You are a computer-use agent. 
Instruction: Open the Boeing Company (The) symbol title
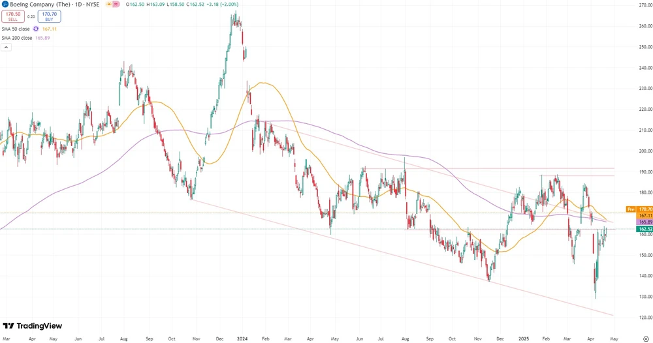40,4
